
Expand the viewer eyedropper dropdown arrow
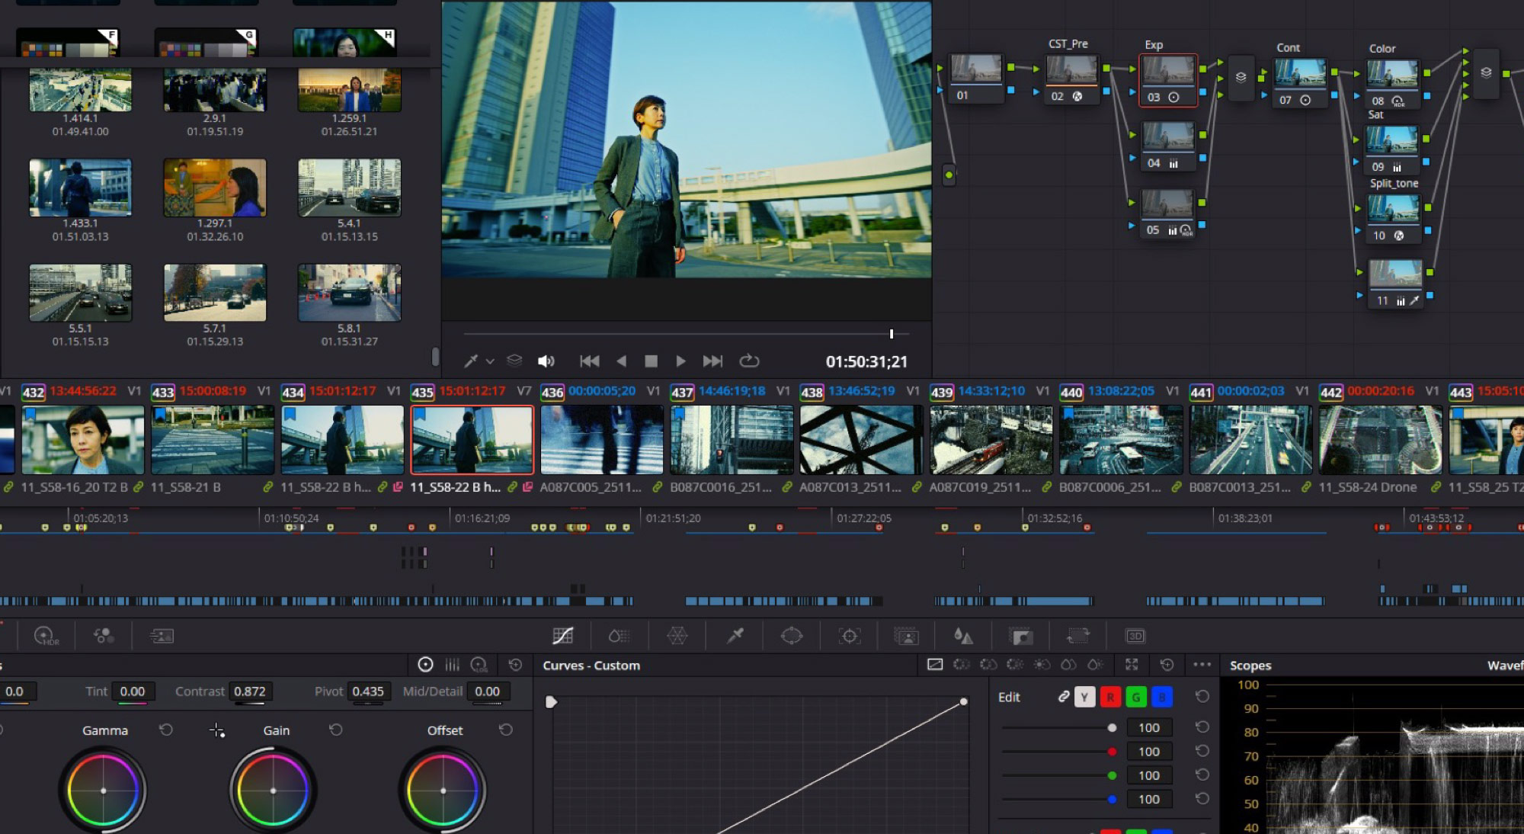[x=490, y=361]
